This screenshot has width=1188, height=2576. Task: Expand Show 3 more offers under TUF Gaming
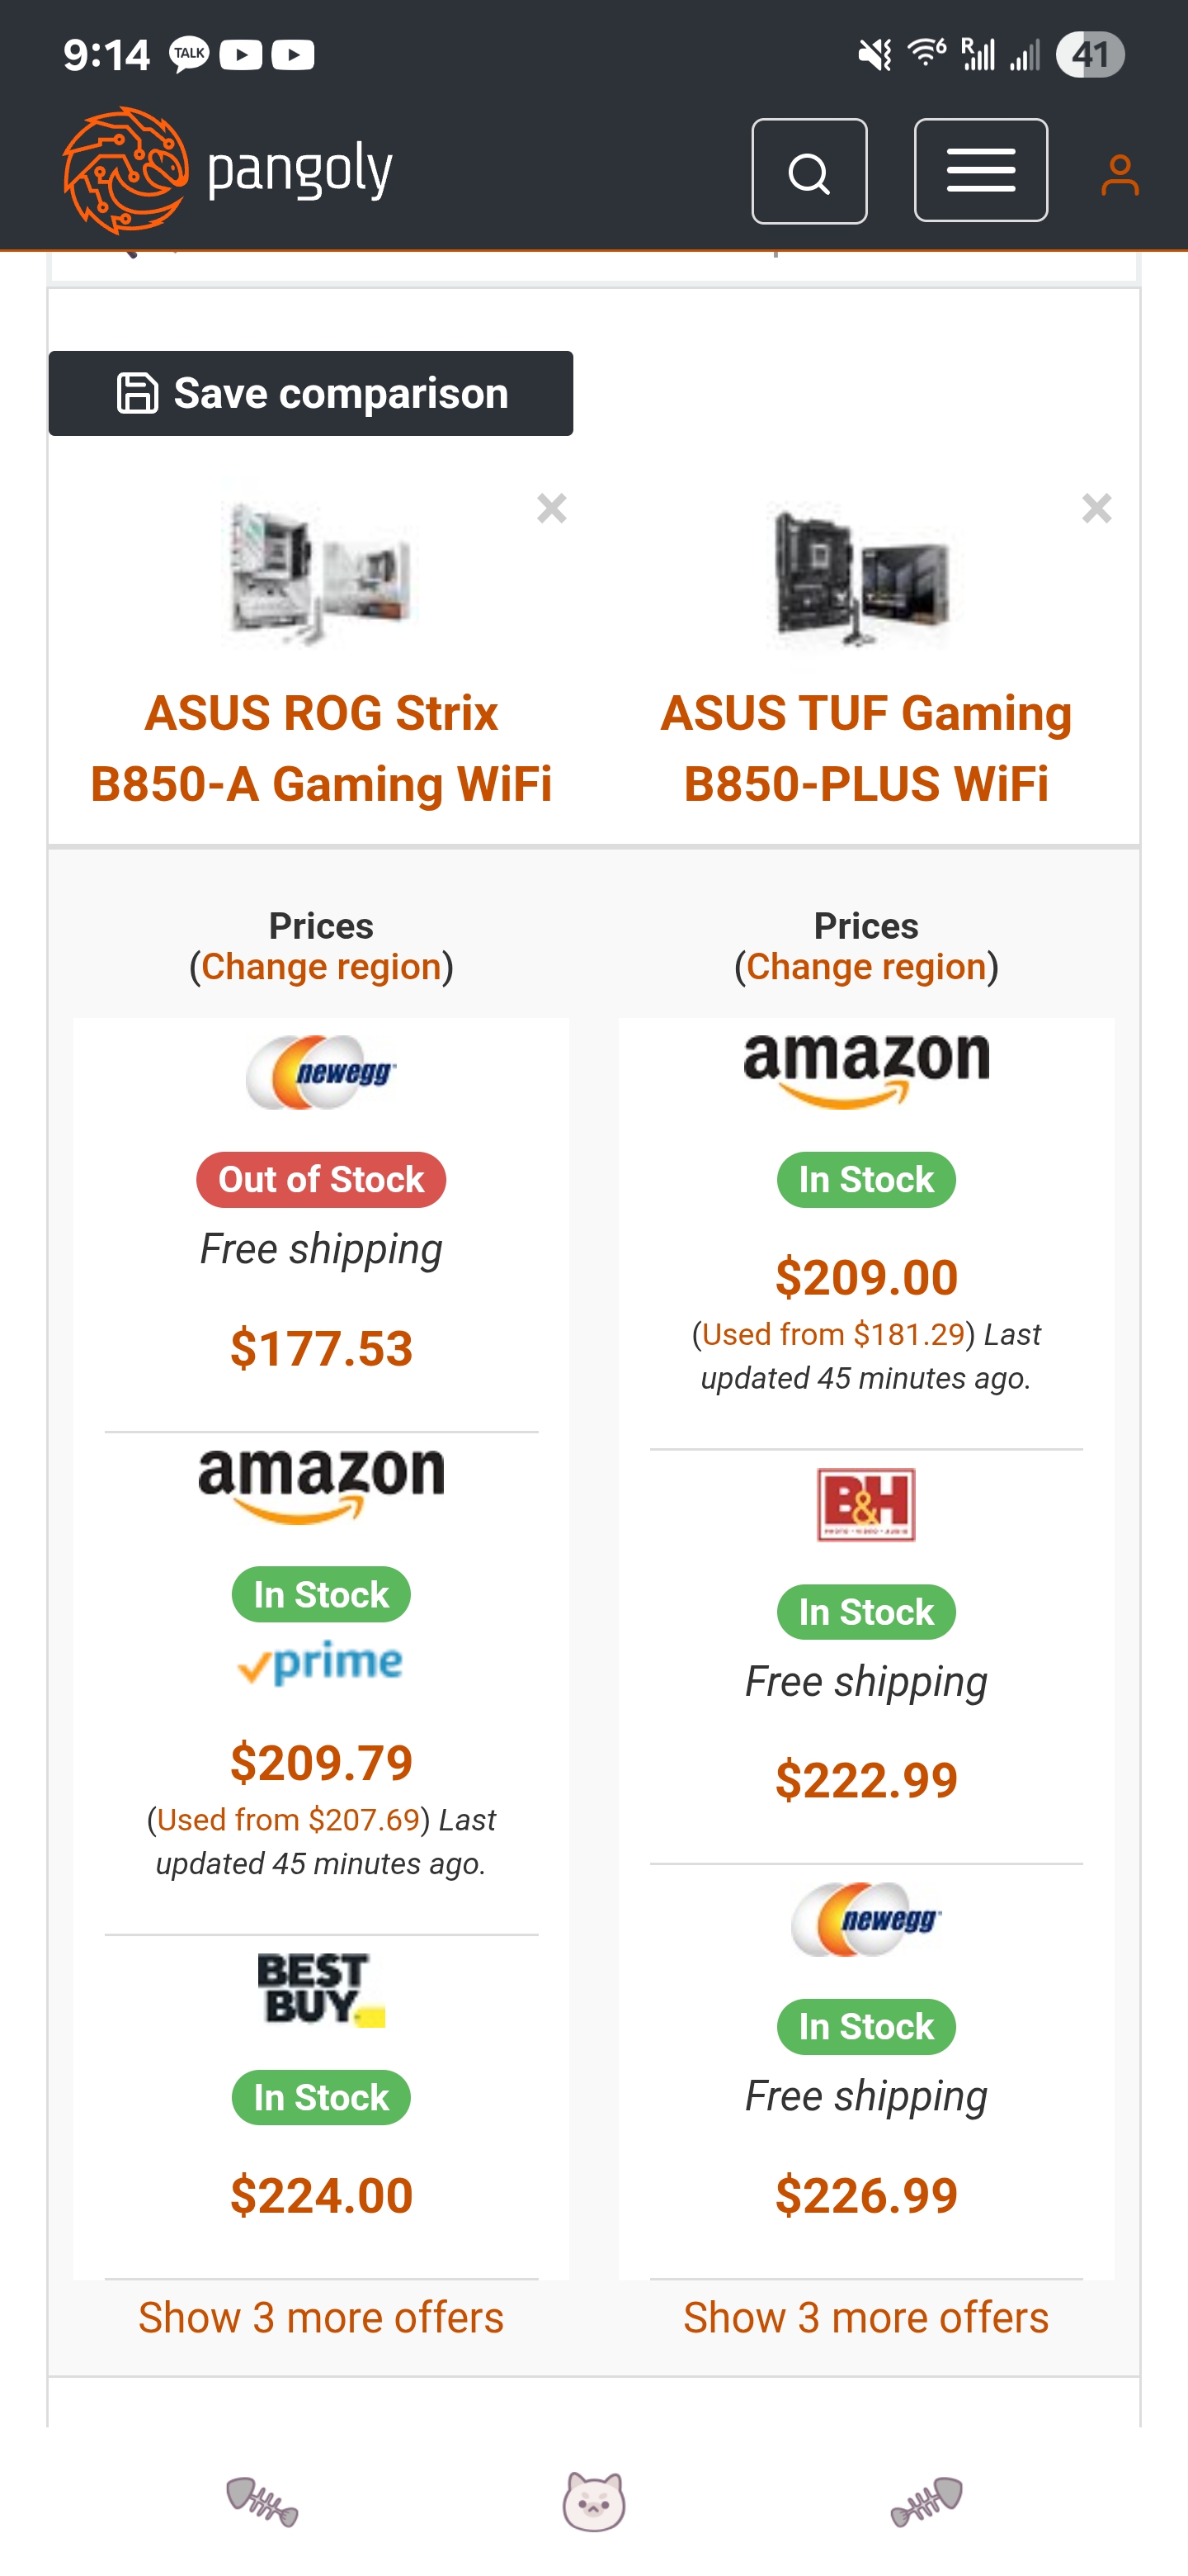tap(866, 2317)
